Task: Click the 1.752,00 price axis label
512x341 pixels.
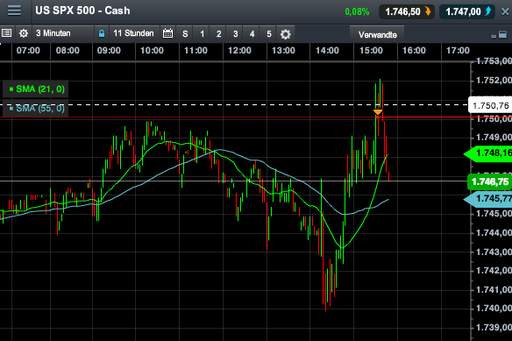Action: (494, 81)
